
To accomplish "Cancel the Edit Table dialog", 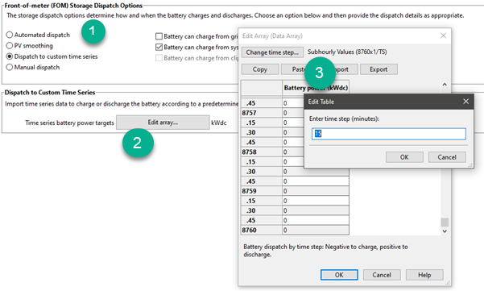I will point(447,157).
